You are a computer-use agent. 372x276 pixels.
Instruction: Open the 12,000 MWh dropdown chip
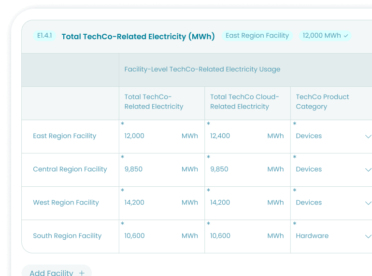[325, 36]
